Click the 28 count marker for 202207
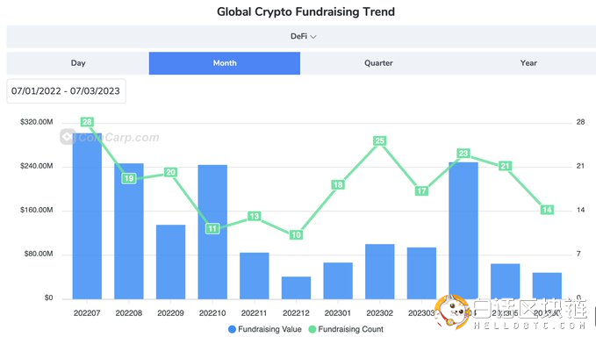 pyautogui.click(x=87, y=122)
